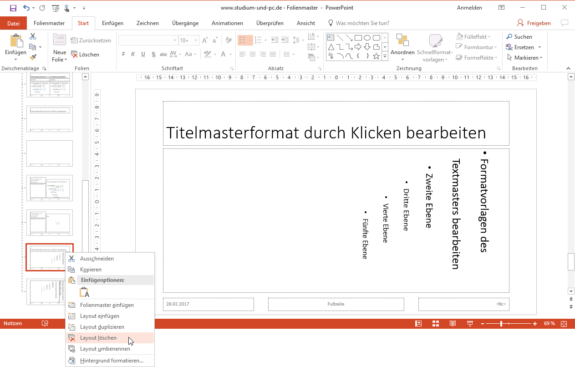Select the star shape
575x367 pixels.
tap(377, 56)
